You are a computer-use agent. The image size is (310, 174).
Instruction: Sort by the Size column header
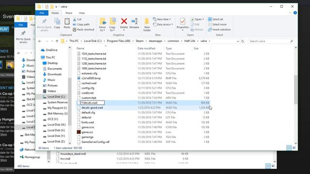[196, 48]
